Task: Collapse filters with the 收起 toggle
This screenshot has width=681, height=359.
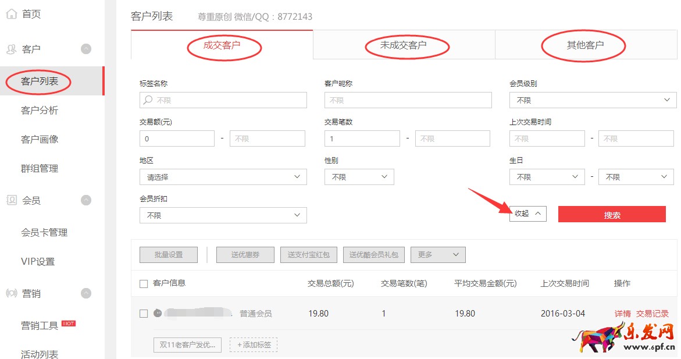Action: (527, 214)
